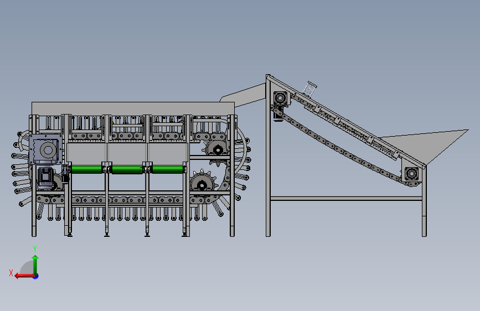Select the finned electric motor on left machine

(45, 178)
